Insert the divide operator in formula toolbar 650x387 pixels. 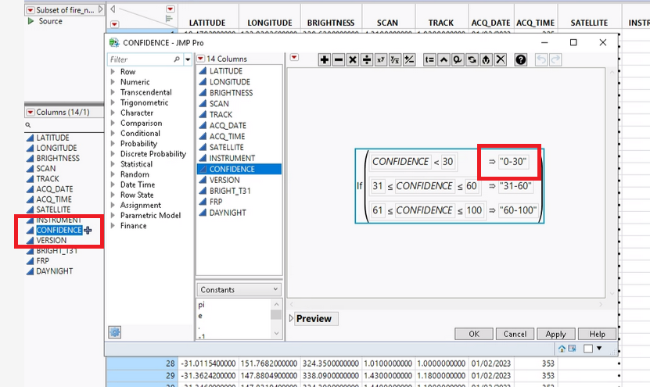coord(366,59)
